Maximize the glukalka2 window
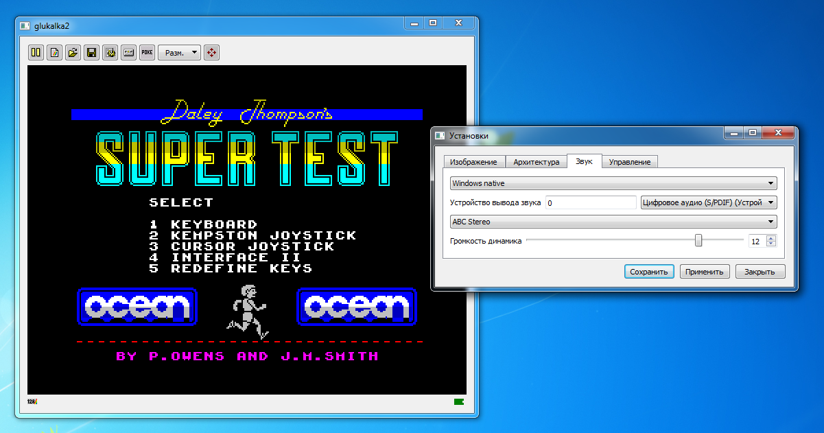 click(x=433, y=23)
